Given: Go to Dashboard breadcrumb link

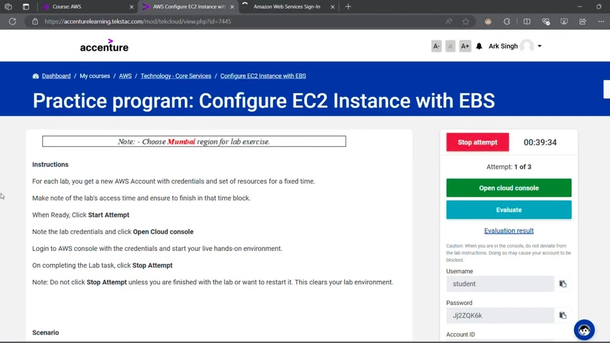Looking at the screenshot, I should click(x=56, y=76).
